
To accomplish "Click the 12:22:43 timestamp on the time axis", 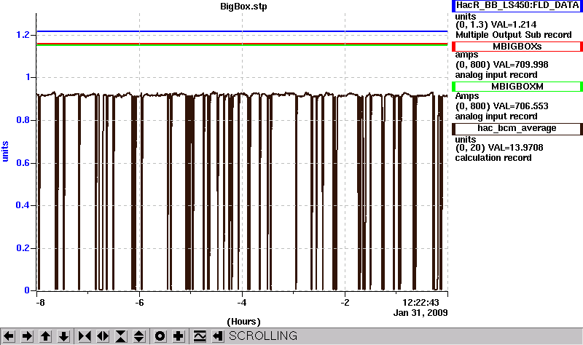I will pos(421,302).
